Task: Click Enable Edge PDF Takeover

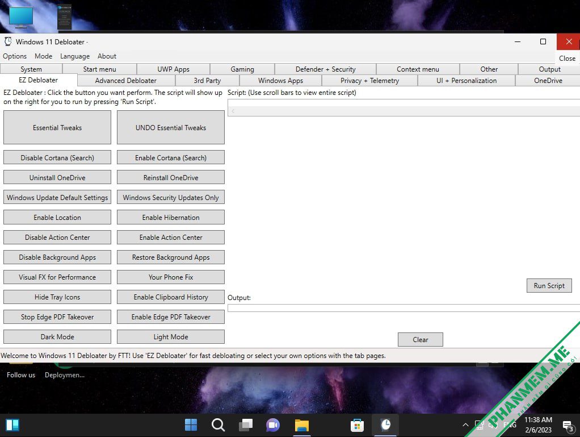Action: pyautogui.click(x=171, y=317)
